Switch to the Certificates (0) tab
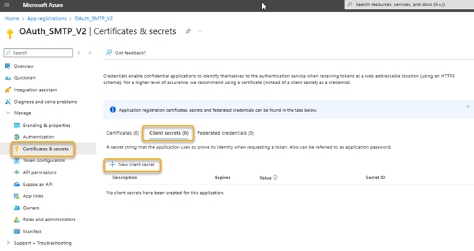474x251 pixels. 122,133
